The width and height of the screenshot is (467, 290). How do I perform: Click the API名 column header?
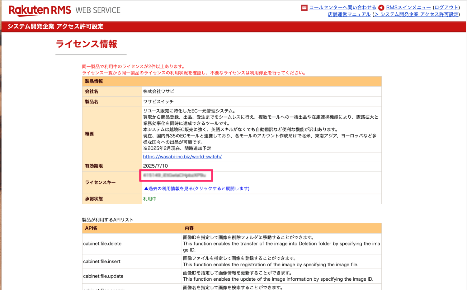coord(91,228)
